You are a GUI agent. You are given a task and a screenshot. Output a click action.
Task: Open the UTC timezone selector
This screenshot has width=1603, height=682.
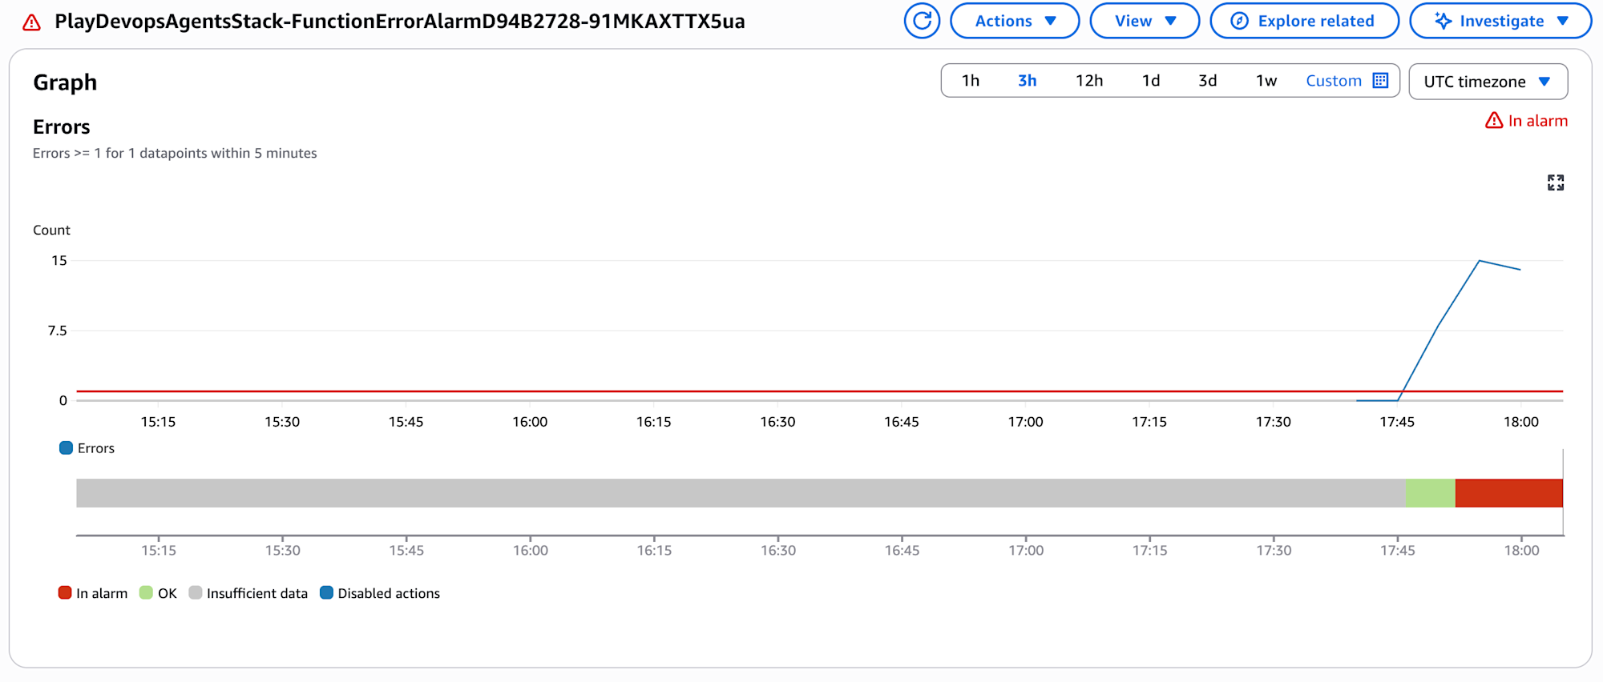point(1487,82)
